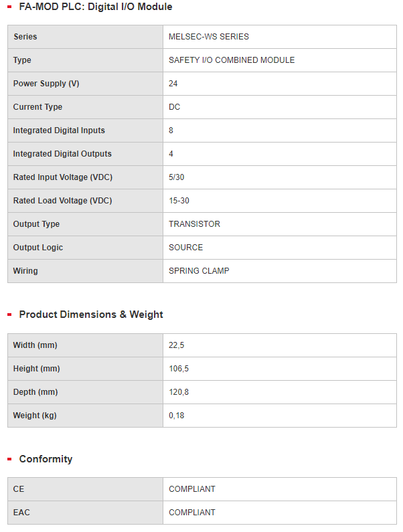The width and height of the screenshot is (403, 532).
Task: Click the Power Supply (V) label
Action: tap(46, 84)
